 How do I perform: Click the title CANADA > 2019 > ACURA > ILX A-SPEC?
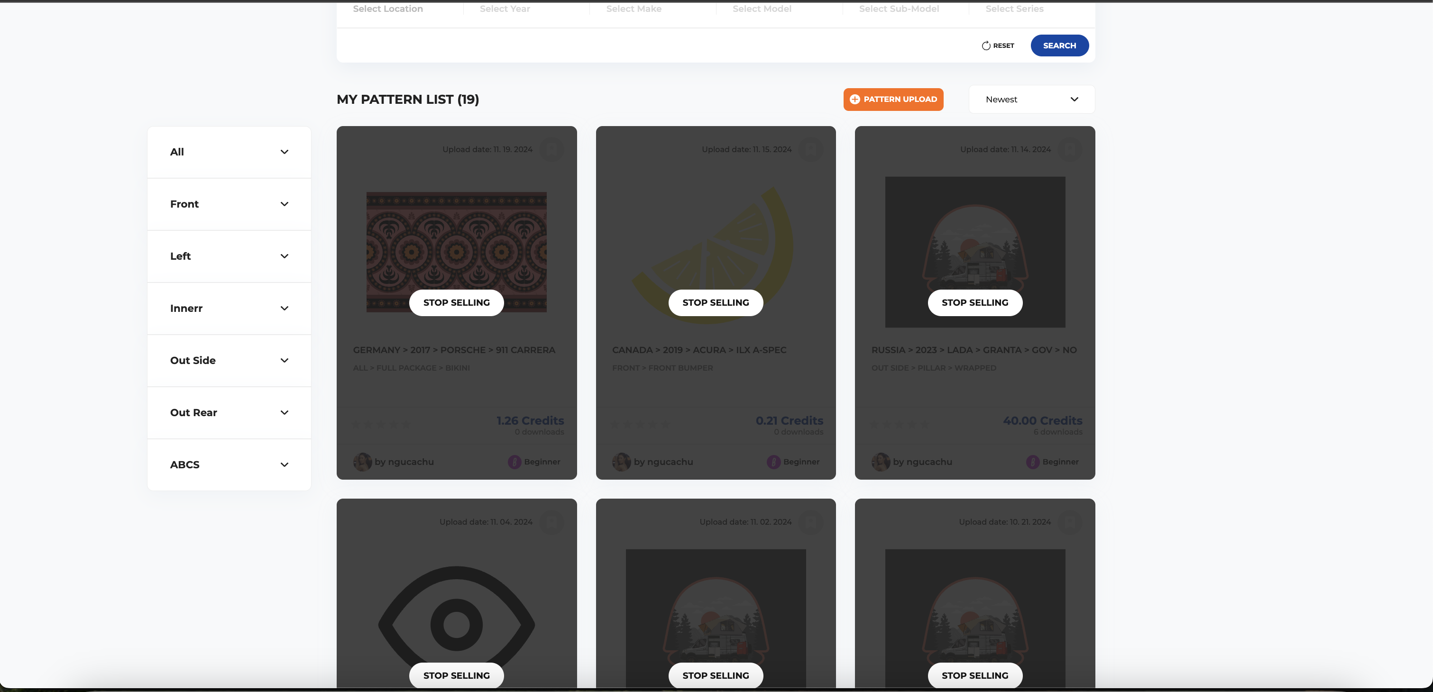click(699, 350)
